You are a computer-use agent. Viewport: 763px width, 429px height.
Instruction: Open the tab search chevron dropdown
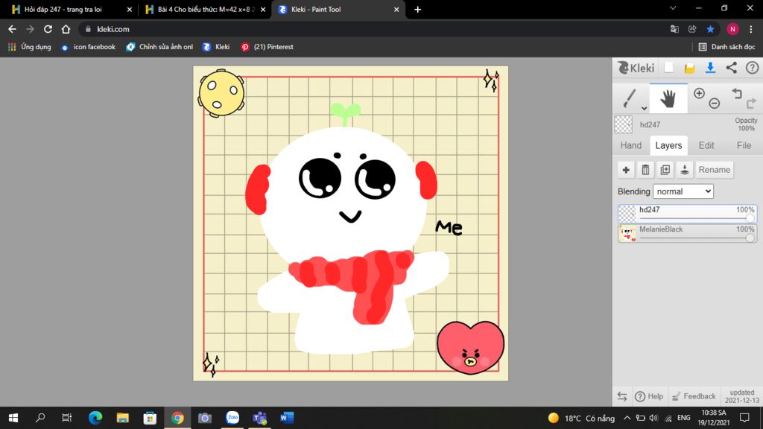coord(673,8)
